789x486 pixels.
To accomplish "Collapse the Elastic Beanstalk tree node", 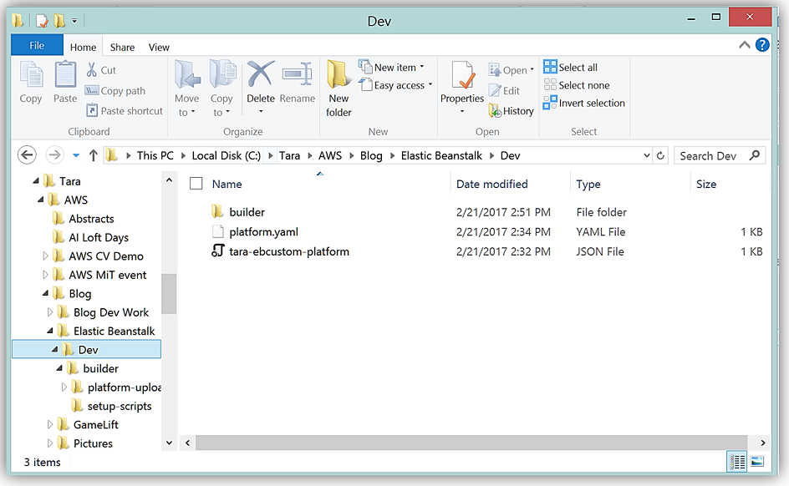I will [x=51, y=332].
